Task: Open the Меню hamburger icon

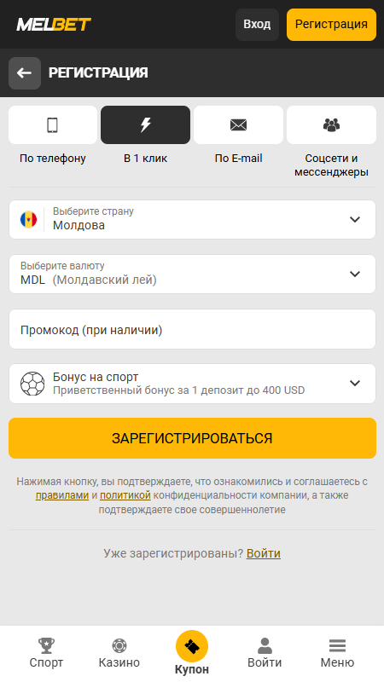Action: point(337,645)
